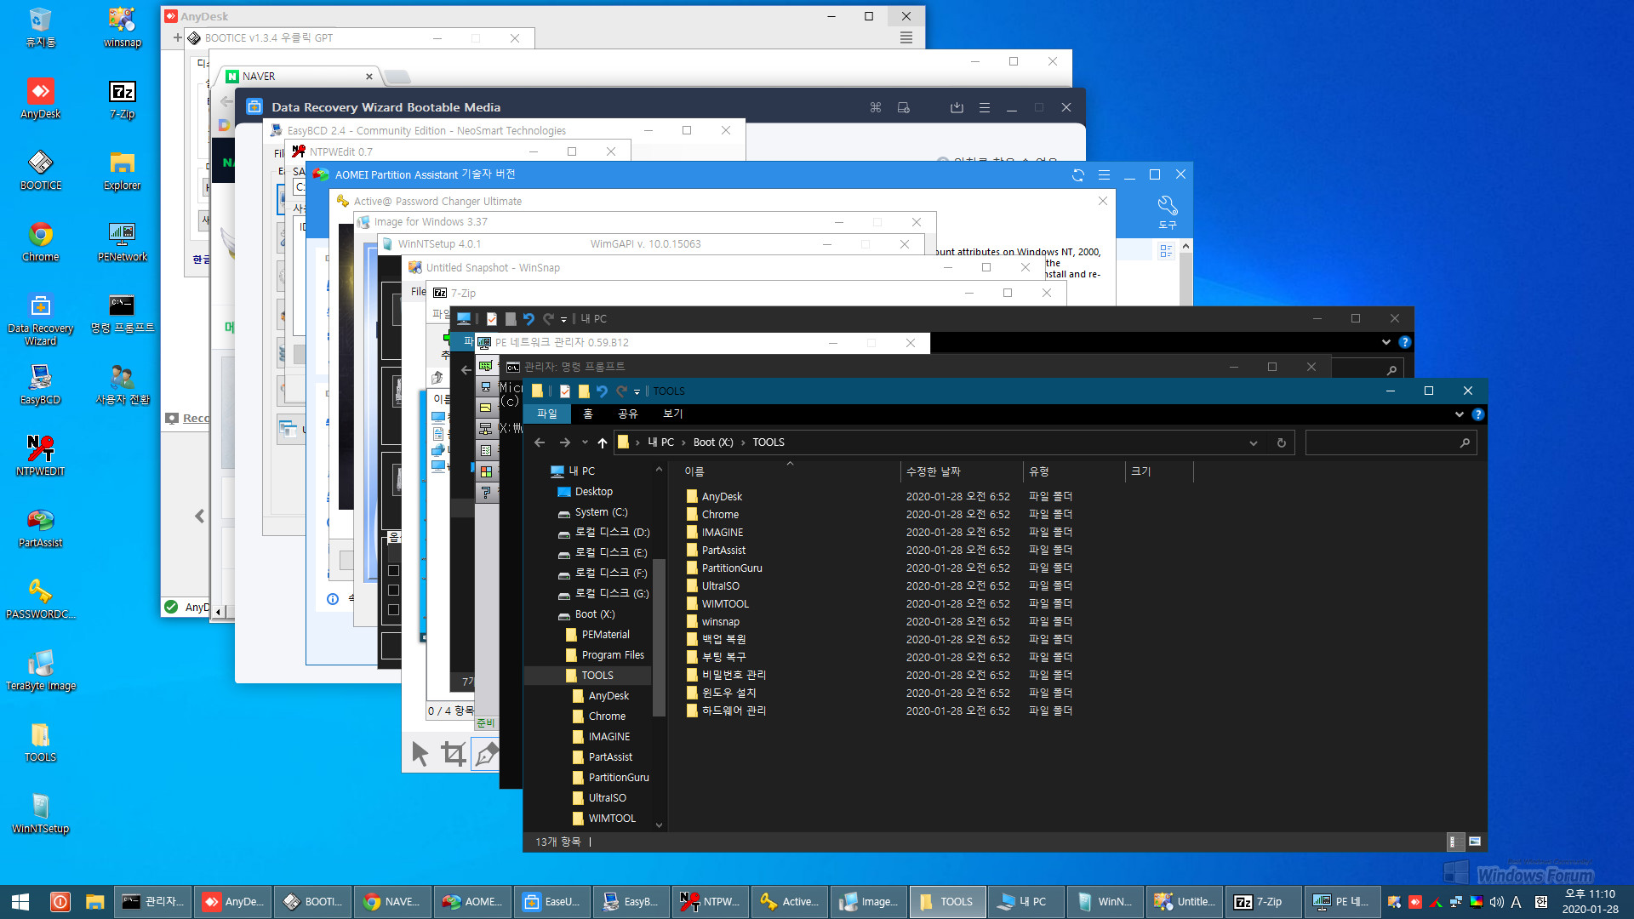Click the AnyDesk hamburger menu icon
1634x919 pixels.
pyautogui.click(x=906, y=37)
